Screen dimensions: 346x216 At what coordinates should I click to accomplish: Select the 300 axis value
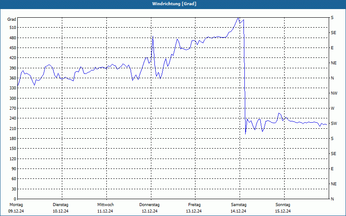point(13,98)
